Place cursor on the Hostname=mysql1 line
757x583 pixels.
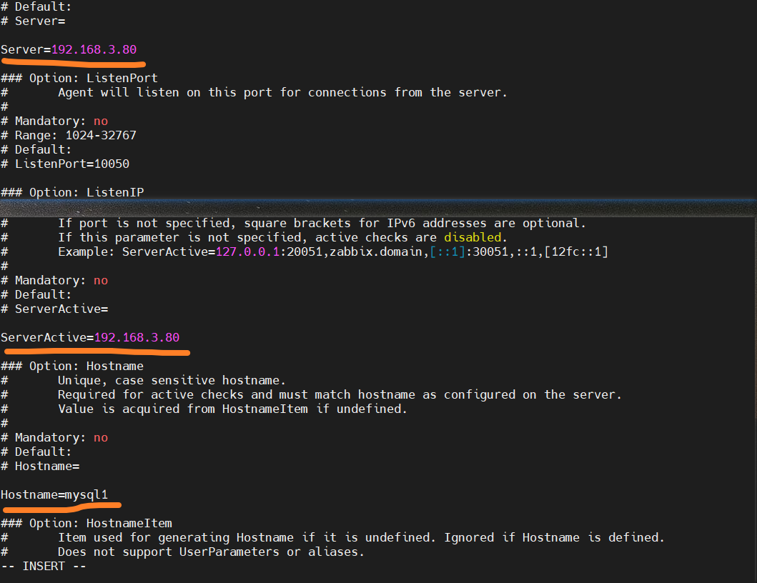(59, 494)
